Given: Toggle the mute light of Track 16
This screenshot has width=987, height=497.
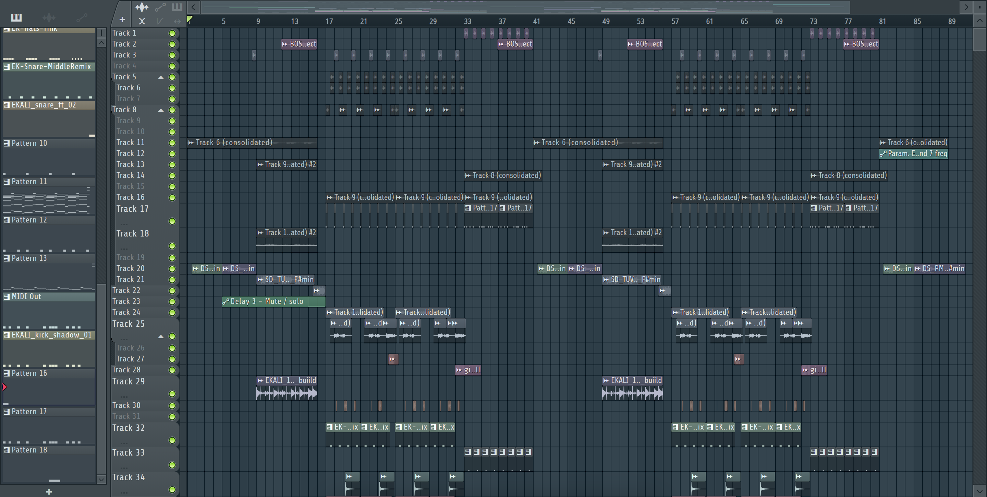Looking at the screenshot, I should 172,197.
